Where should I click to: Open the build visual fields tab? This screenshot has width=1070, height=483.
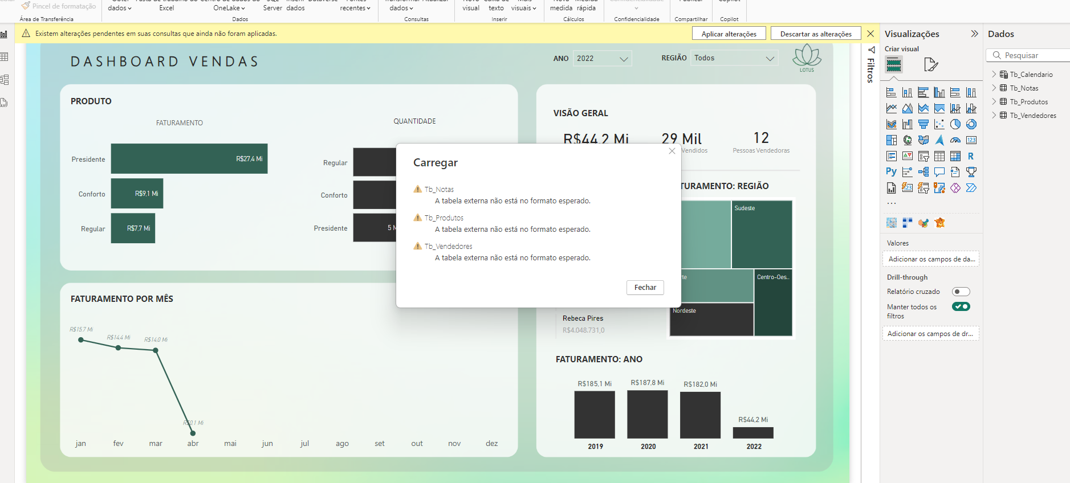[894, 64]
